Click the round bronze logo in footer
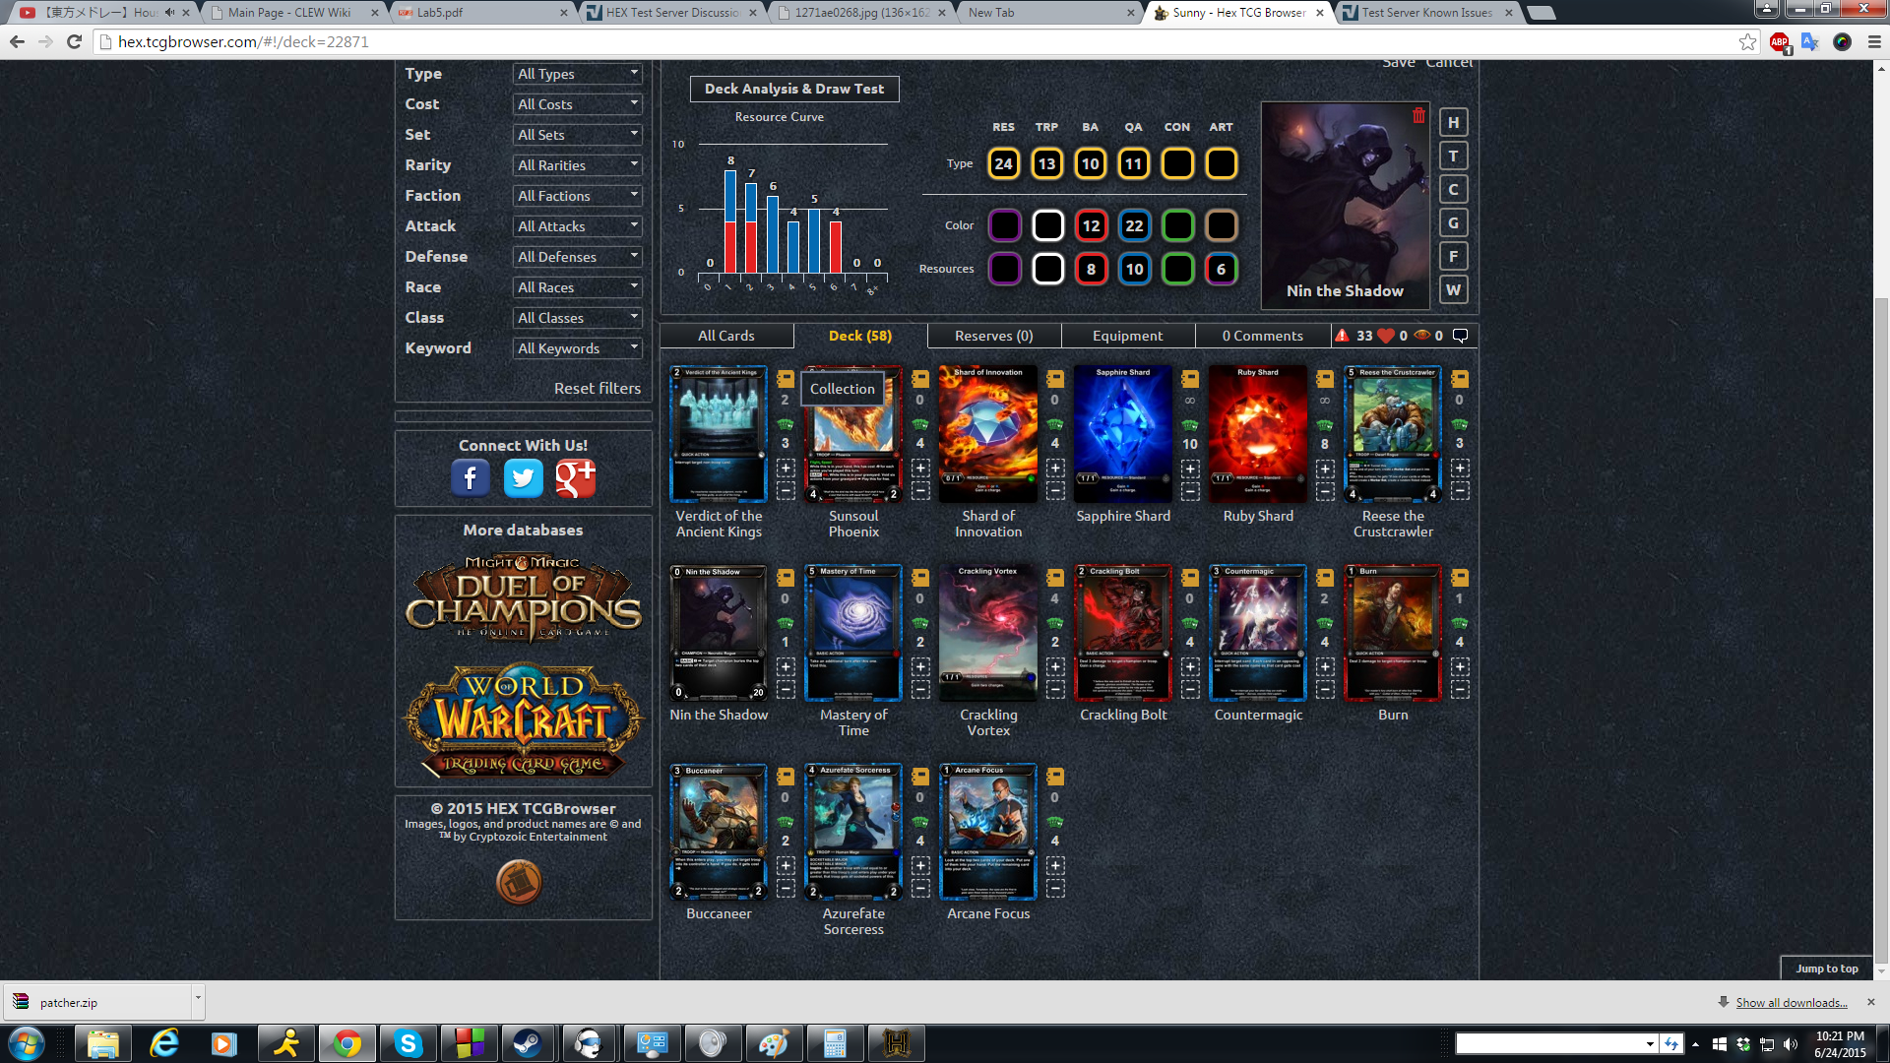Screen dimensions: 1890x1063 tap(519, 881)
